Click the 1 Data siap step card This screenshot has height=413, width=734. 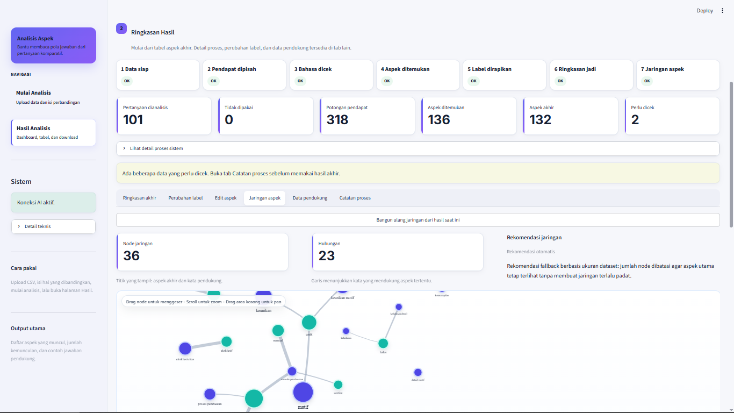pos(158,75)
